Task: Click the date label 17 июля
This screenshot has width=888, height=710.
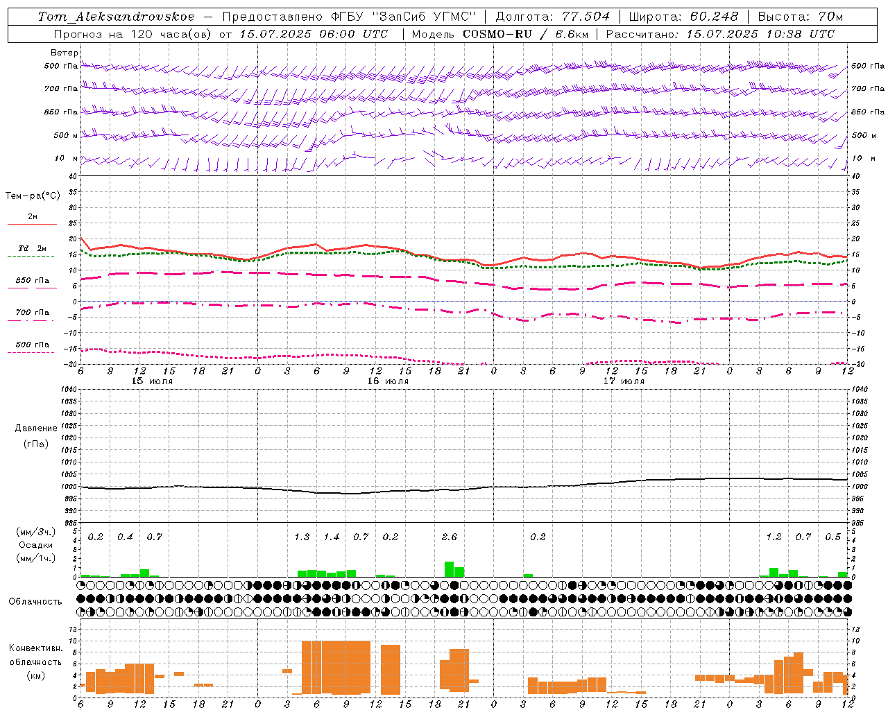Action: click(x=624, y=381)
